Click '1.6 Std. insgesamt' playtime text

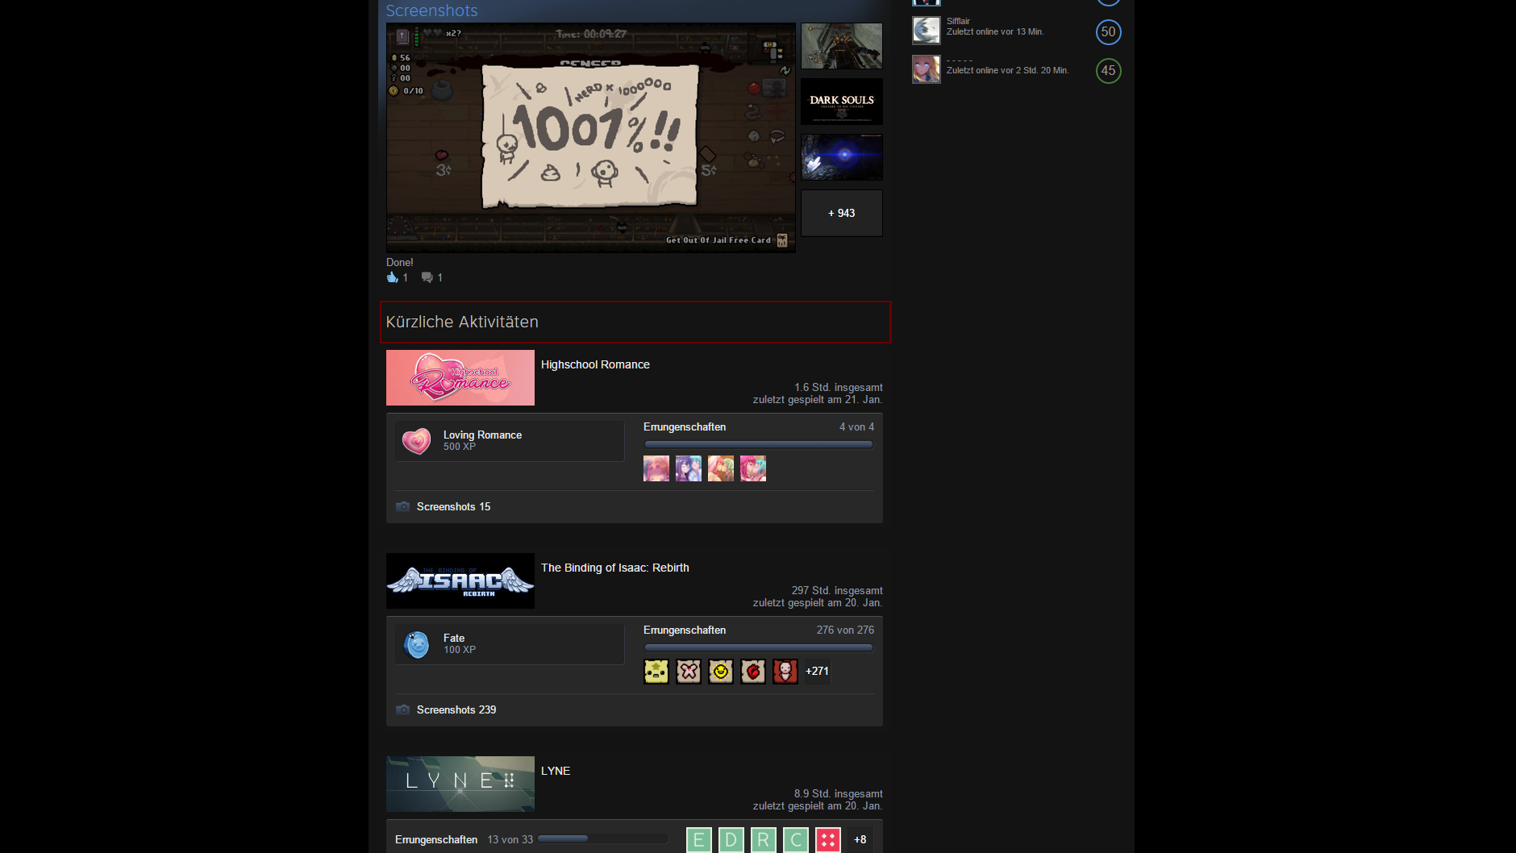839,387
